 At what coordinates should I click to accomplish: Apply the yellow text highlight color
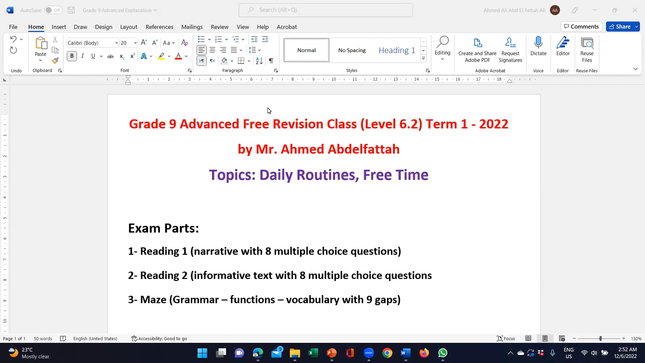(161, 56)
